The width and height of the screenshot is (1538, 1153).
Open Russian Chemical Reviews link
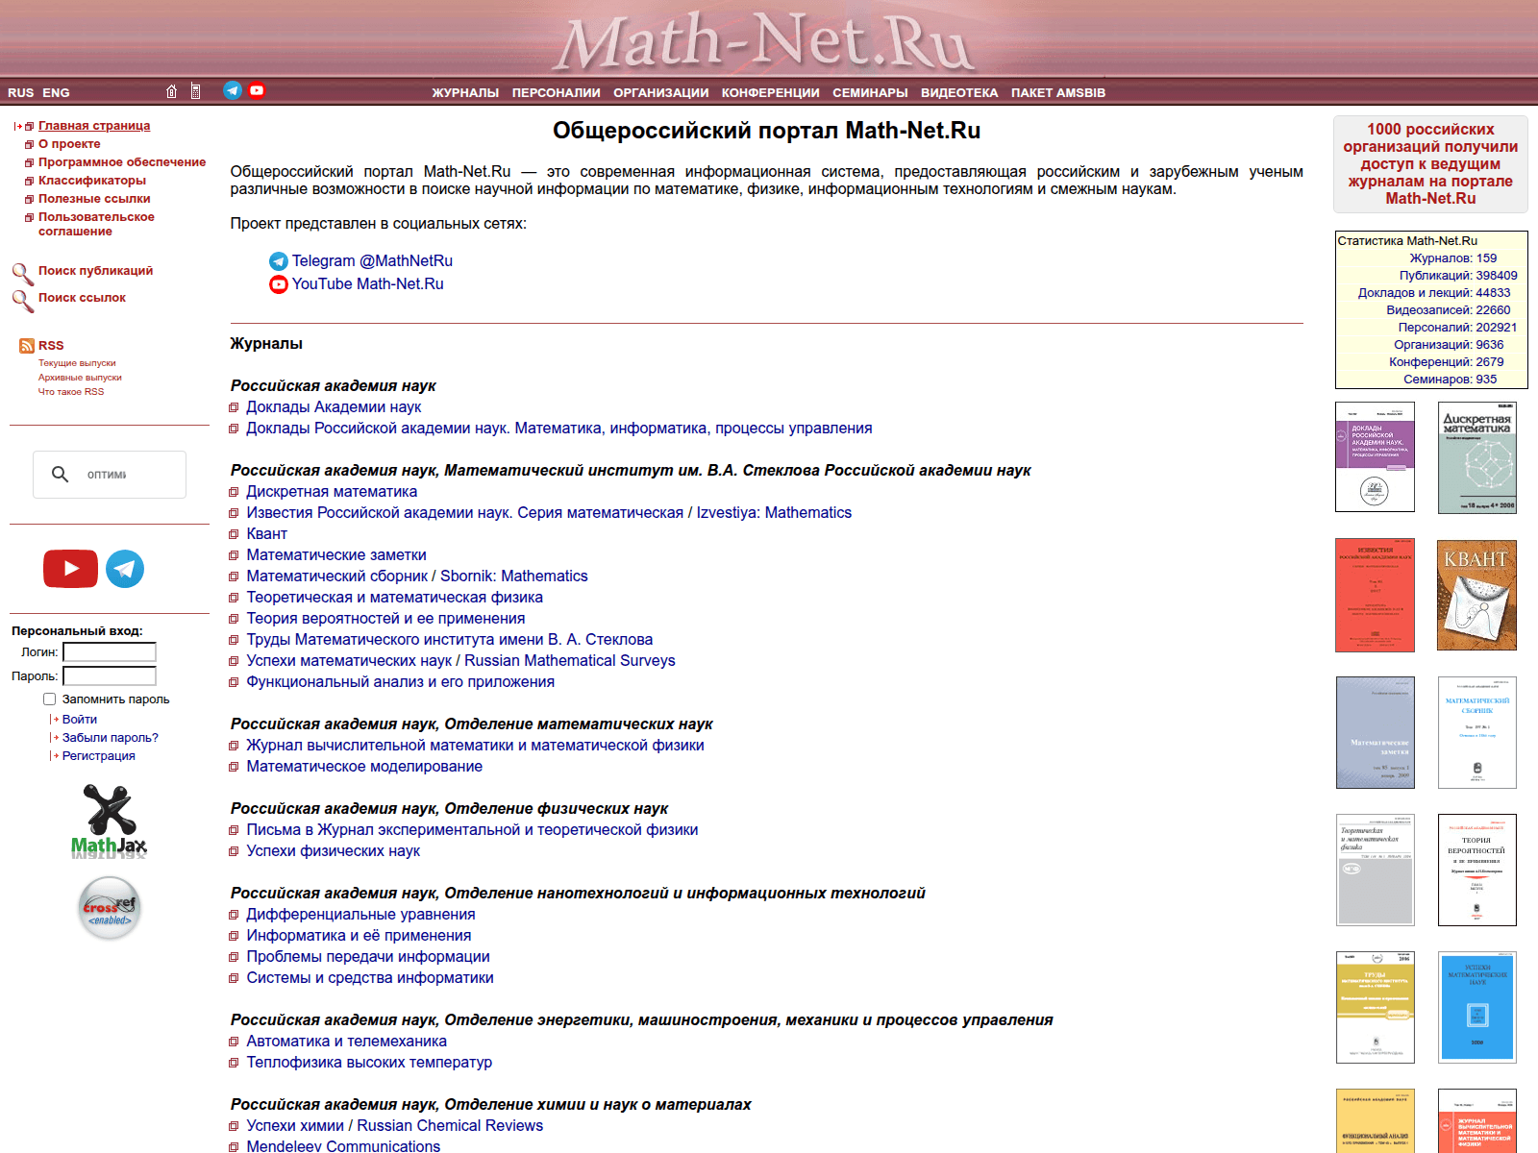(450, 1126)
